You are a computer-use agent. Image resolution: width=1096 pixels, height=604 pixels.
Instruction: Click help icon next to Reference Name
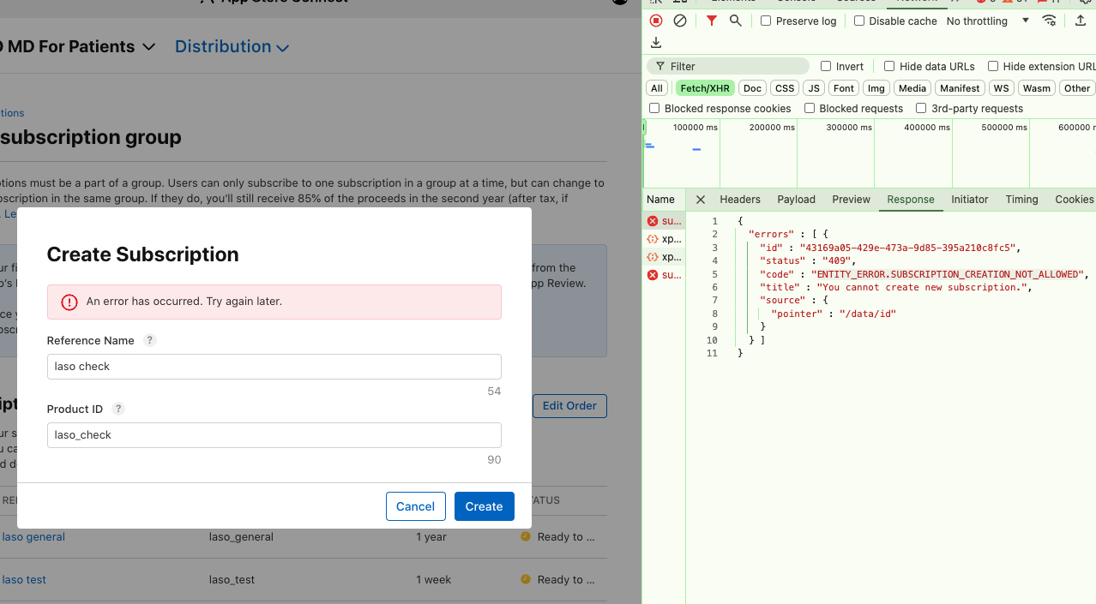[x=149, y=340]
